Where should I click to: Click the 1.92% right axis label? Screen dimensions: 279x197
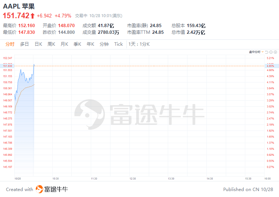point(270,131)
